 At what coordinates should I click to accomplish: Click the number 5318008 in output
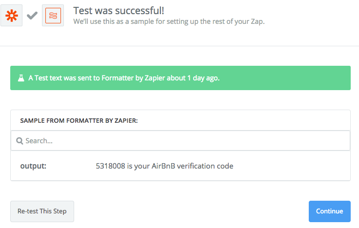pyautogui.click(x=110, y=166)
